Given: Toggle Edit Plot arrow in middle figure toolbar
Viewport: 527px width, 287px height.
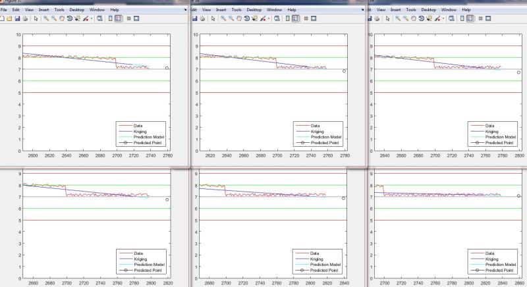Looking at the screenshot, I should pos(213,18).
